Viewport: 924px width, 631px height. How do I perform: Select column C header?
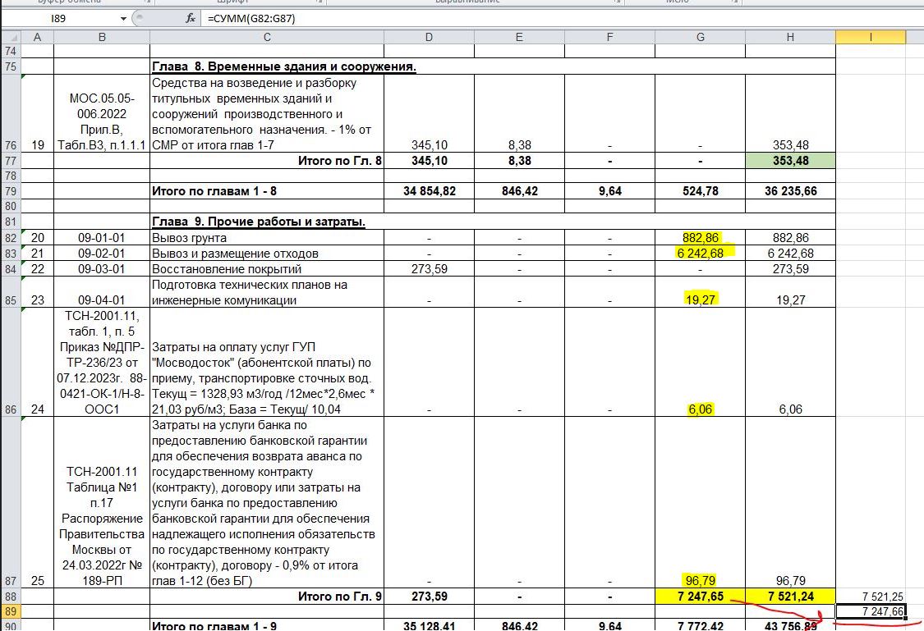[267, 37]
